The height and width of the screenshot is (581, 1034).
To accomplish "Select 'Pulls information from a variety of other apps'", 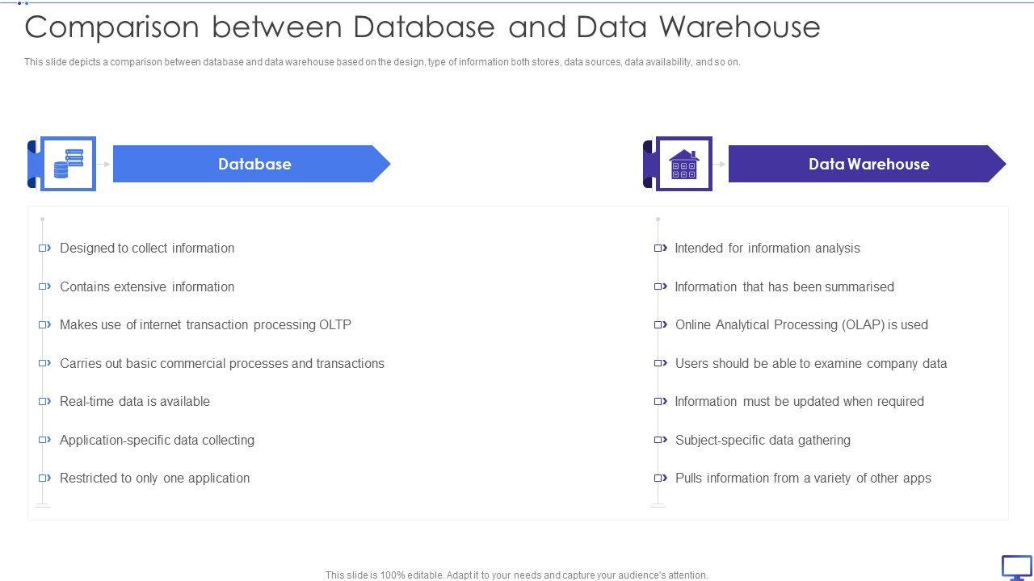I will pos(803,478).
